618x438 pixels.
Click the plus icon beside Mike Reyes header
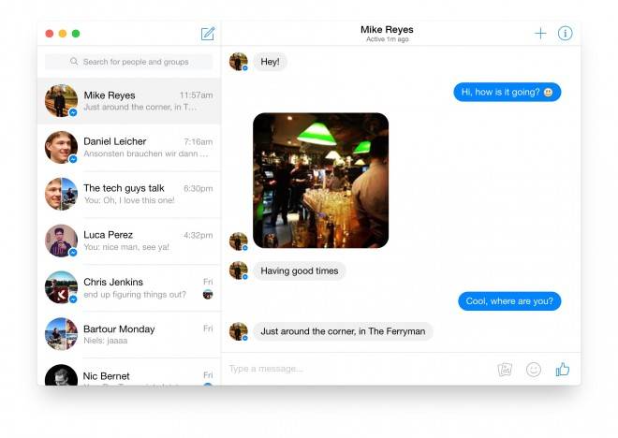(540, 34)
